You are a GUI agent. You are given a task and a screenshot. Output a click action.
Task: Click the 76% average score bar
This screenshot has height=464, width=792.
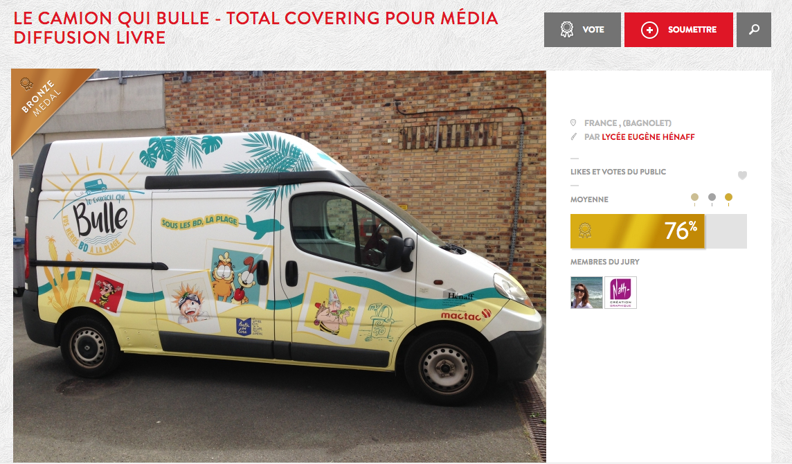pyautogui.click(x=658, y=231)
